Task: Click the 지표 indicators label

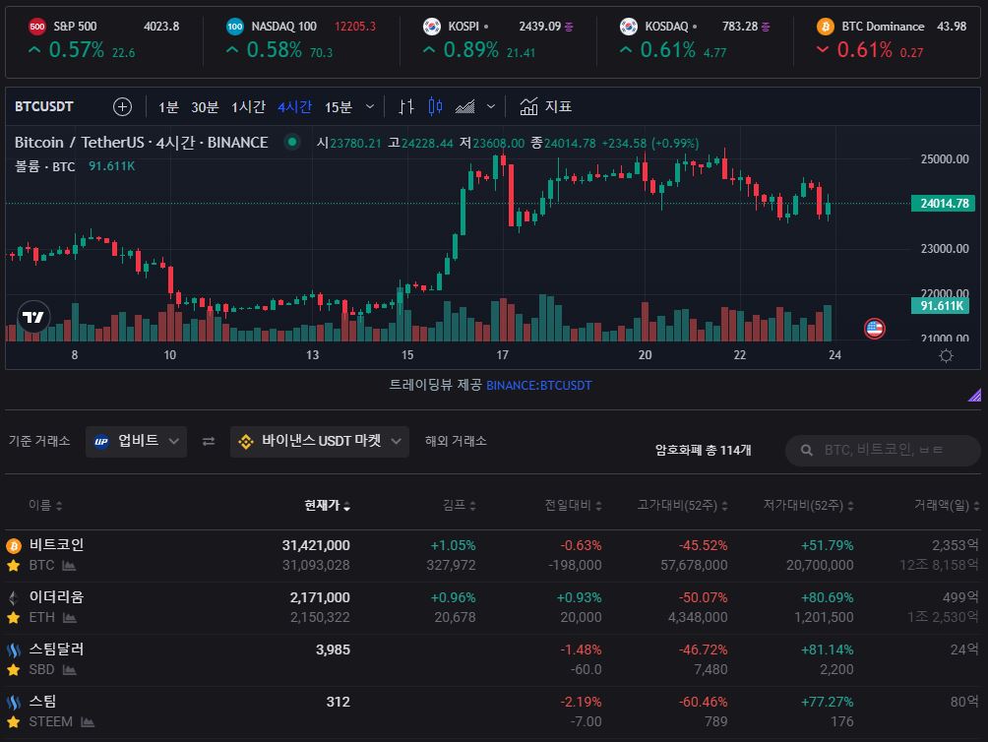Action: (x=558, y=106)
